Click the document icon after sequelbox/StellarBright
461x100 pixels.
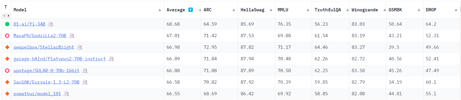(x=80, y=47)
